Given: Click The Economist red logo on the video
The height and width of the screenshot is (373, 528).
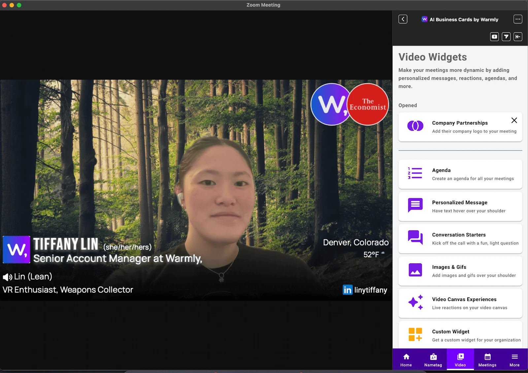Looking at the screenshot, I should pos(368,104).
